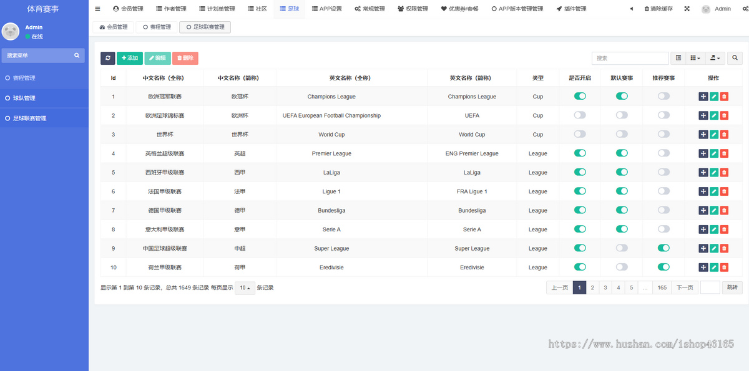This screenshot has width=749, height=371.
Task: Open the export data dropdown
Action: click(715, 58)
